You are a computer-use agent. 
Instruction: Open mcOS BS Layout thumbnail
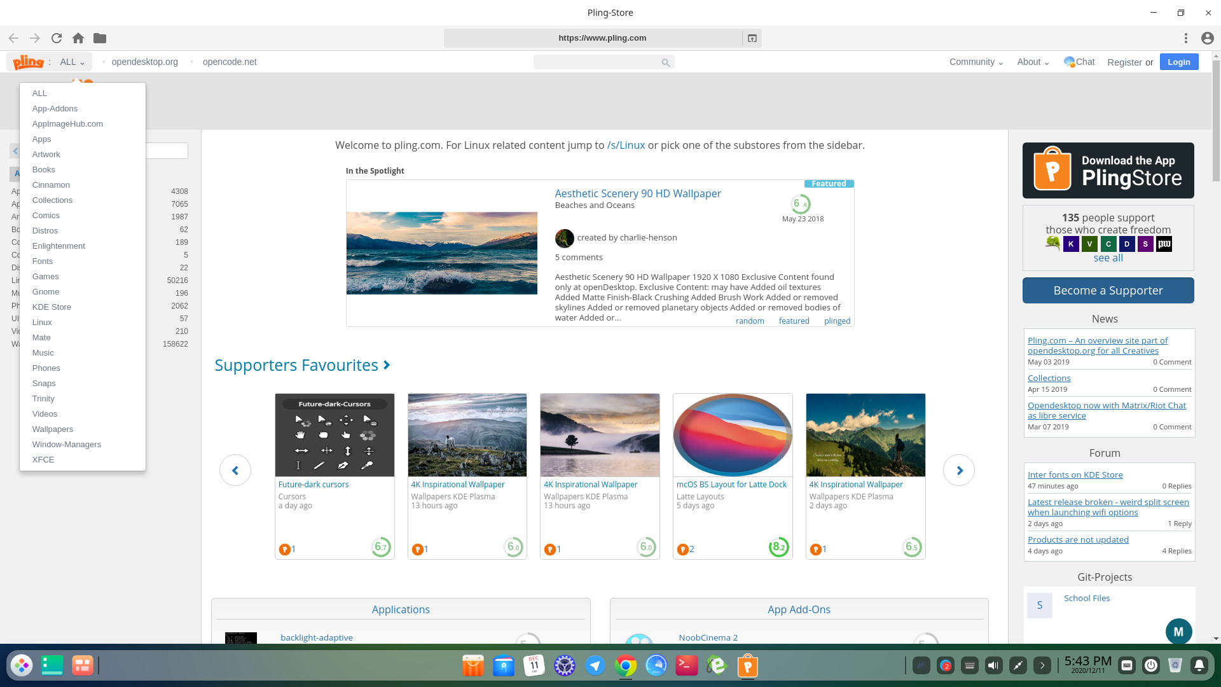[x=733, y=435]
